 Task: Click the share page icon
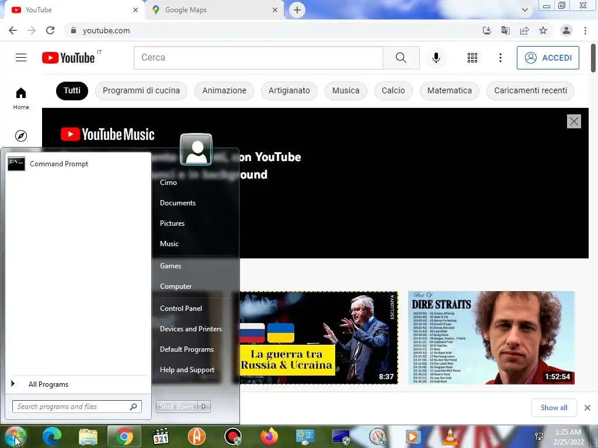524,30
